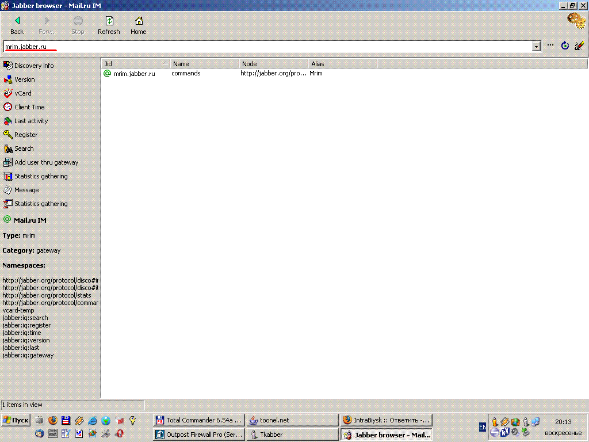
Task: Open Register for the gateway
Action: point(25,135)
